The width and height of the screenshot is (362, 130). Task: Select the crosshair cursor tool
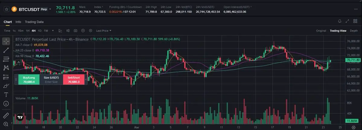pyautogui.click(x=6, y=41)
